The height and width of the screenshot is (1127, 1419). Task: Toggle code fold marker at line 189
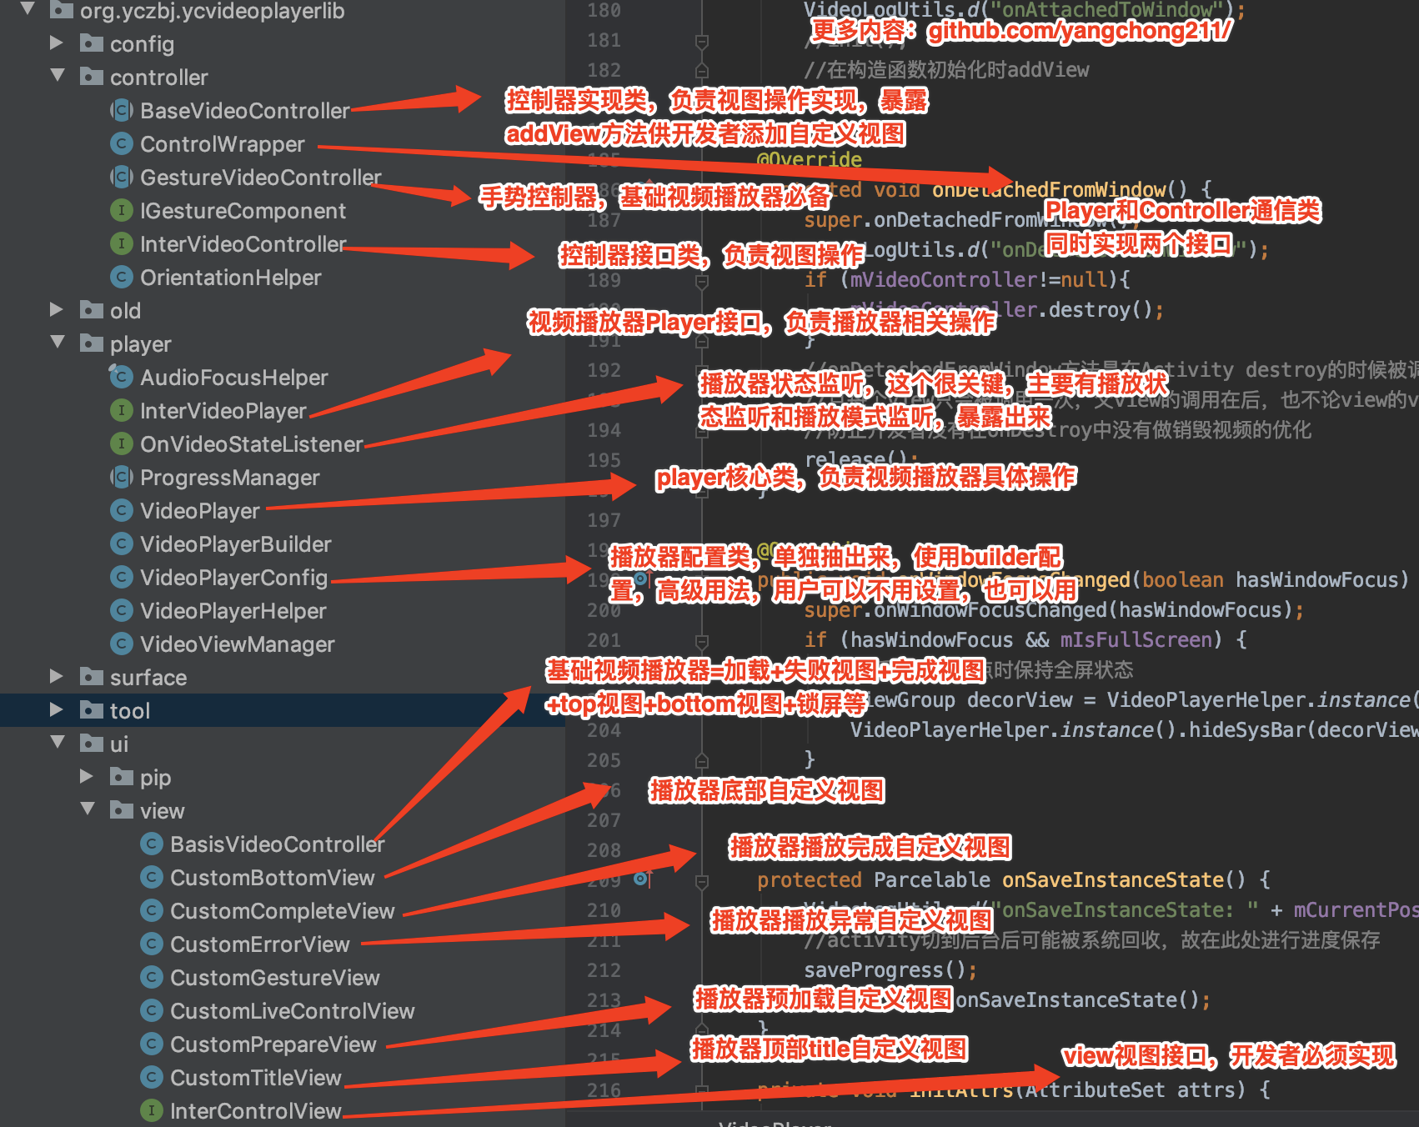[702, 281]
